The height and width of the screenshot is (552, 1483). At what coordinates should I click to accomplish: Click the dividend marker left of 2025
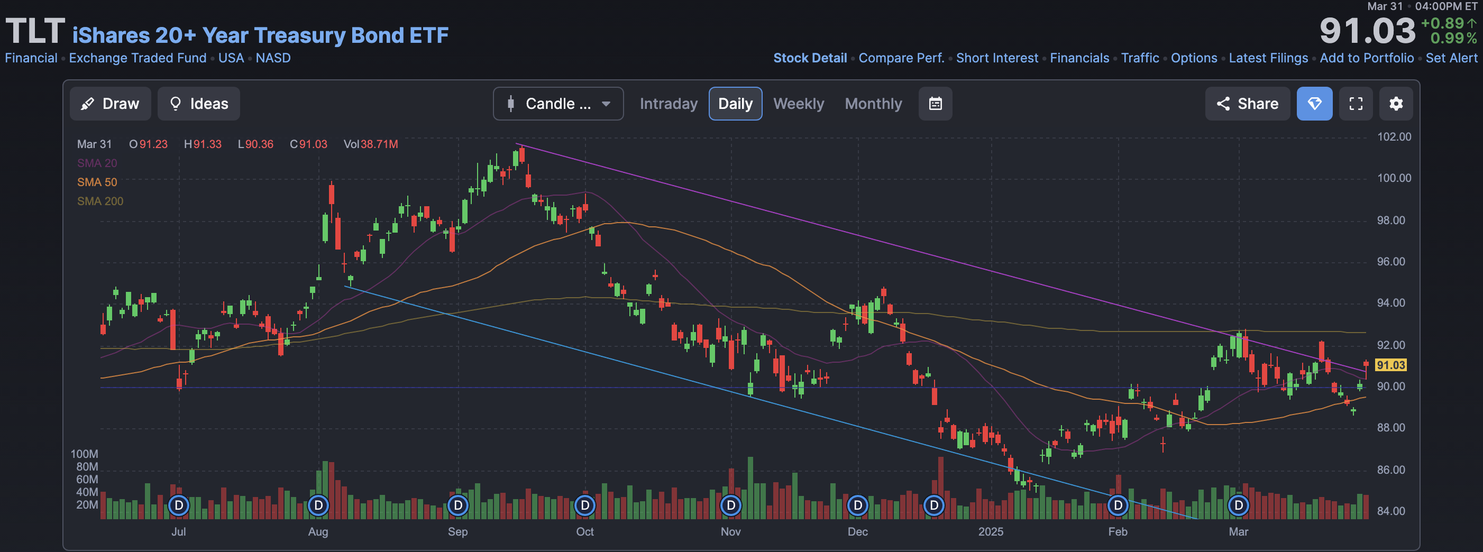[x=934, y=505]
